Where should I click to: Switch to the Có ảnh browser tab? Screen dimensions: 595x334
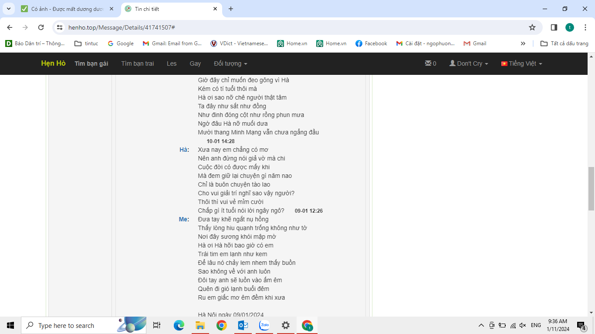coord(65,9)
